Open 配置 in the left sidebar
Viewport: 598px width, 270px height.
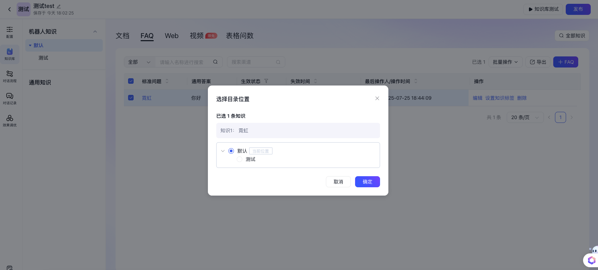[10, 32]
